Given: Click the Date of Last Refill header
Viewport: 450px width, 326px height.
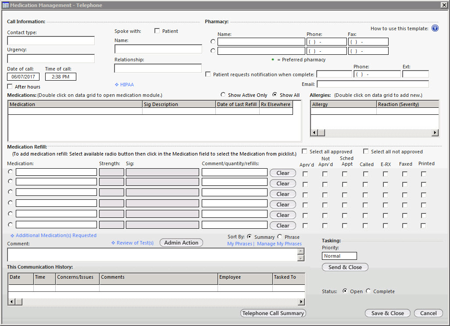Looking at the screenshot, I should (x=237, y=104).
